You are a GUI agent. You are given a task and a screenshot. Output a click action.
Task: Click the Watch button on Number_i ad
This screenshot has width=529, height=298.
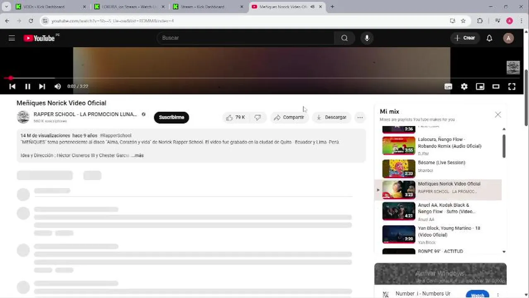coord(477,295)
